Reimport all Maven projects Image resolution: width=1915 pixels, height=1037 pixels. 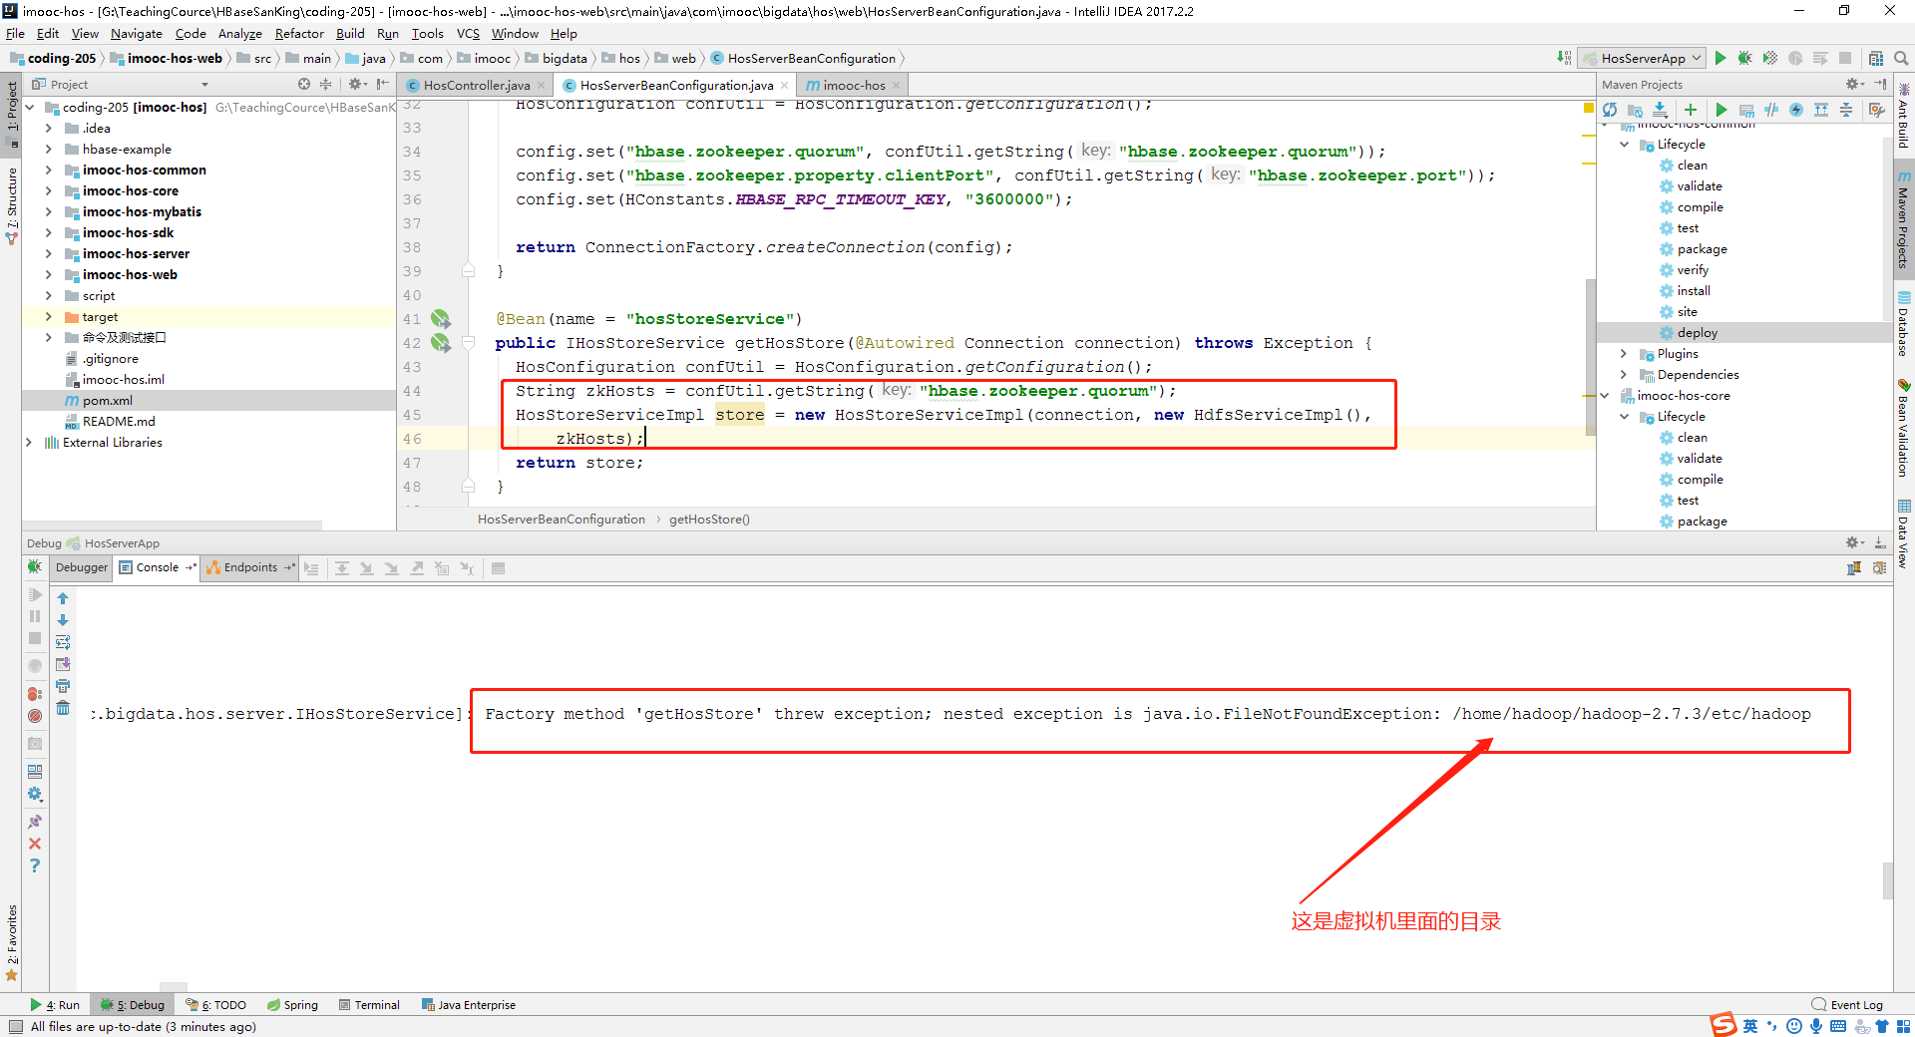pos(1610,110)
